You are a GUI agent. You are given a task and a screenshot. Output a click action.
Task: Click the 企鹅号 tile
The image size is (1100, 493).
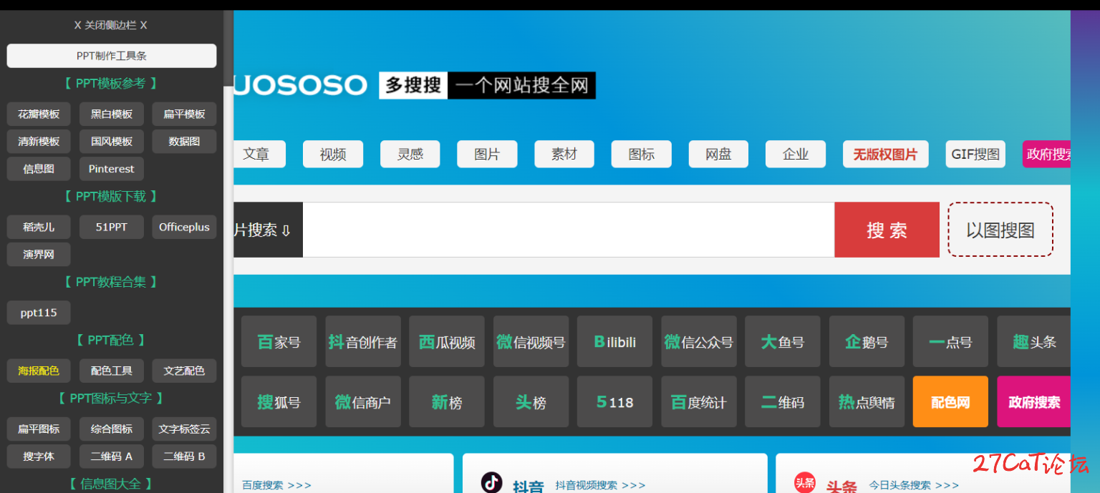pos(867,341)
